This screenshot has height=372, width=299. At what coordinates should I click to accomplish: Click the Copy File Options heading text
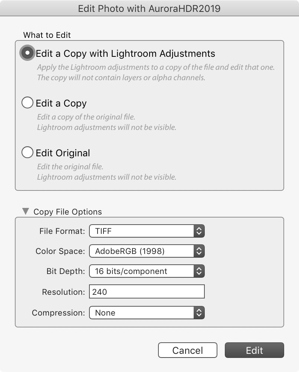point(68,212)
